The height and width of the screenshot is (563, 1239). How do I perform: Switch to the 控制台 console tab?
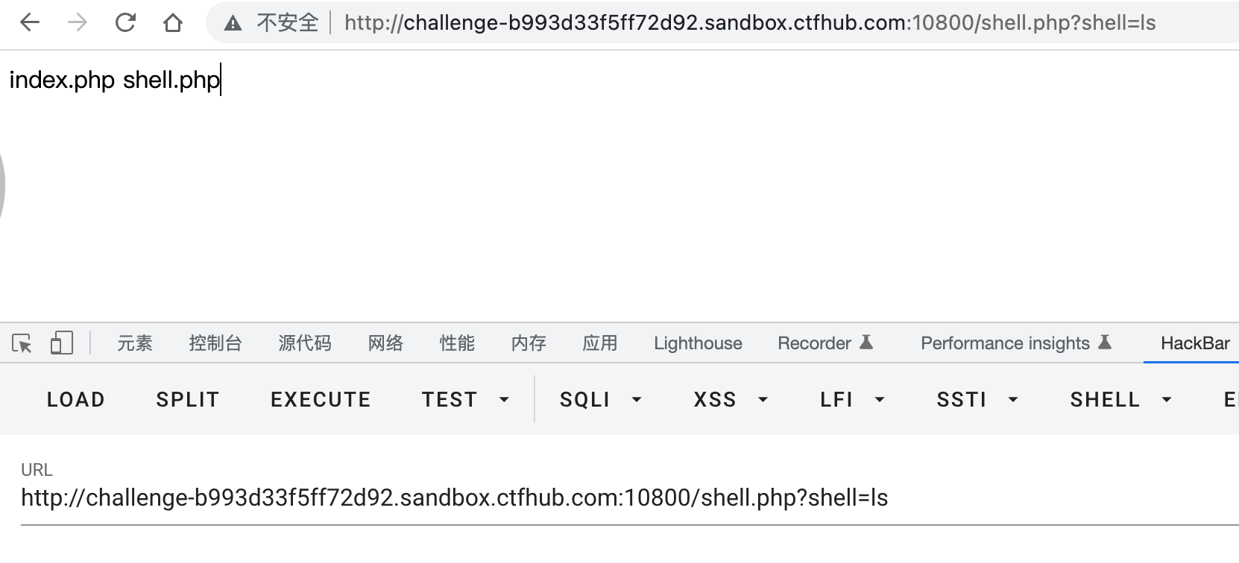pyautogui.click(x=215, y=343)
